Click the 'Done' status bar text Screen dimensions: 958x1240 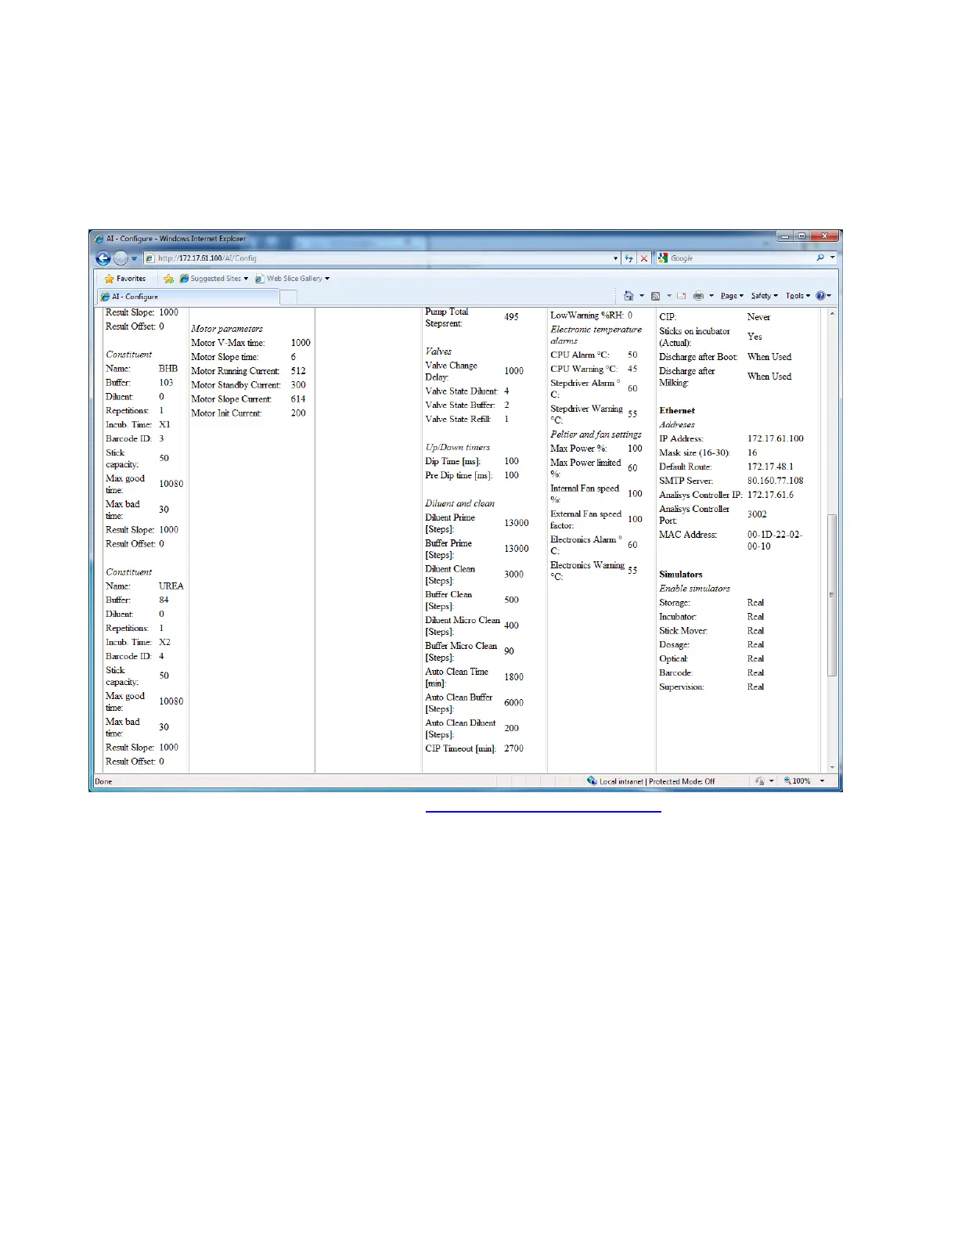point(103,781)
